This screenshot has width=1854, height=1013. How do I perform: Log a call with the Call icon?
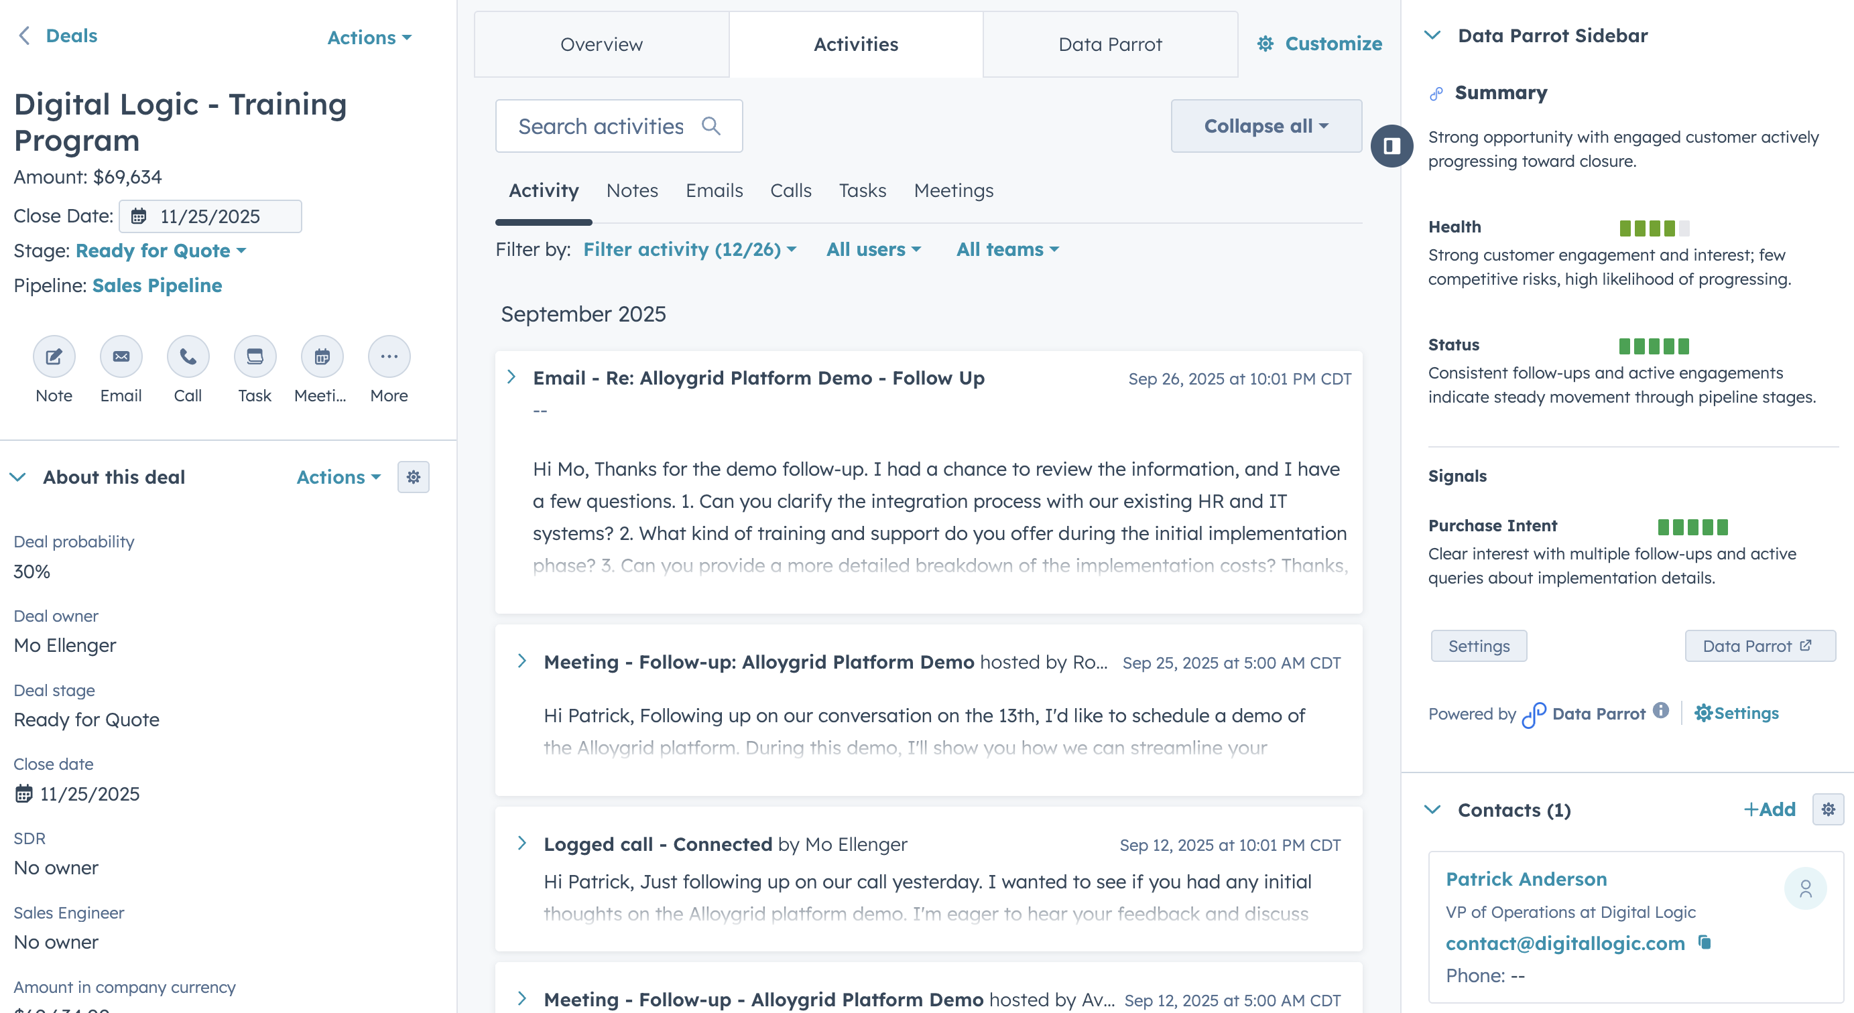(187, 356)
